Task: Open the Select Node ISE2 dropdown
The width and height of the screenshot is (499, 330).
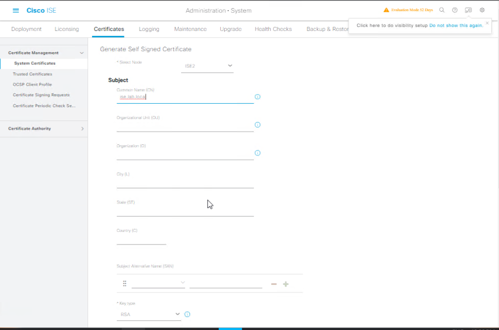Action: tap(207, 66)
